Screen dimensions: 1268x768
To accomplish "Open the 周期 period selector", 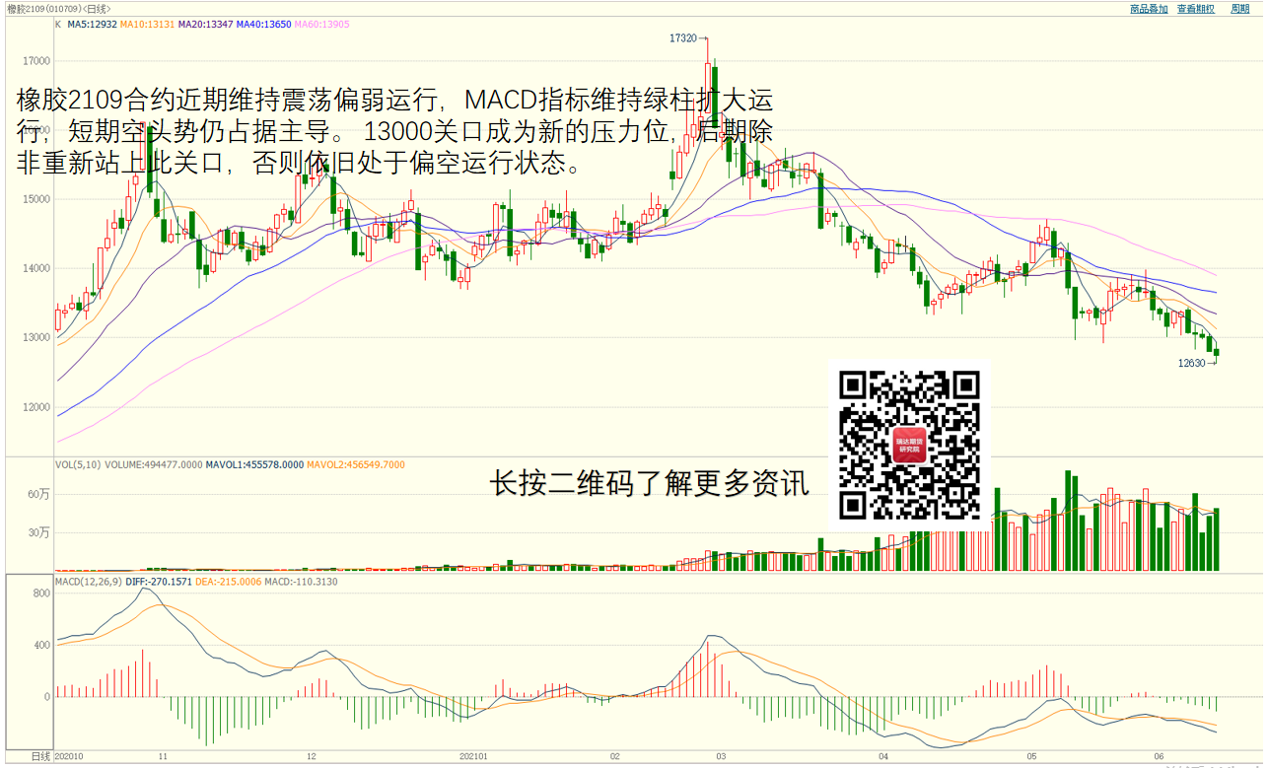I will [1239, 8].
